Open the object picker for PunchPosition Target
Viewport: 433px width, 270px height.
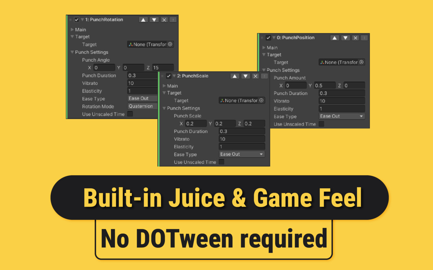click(x=362, y=62)
